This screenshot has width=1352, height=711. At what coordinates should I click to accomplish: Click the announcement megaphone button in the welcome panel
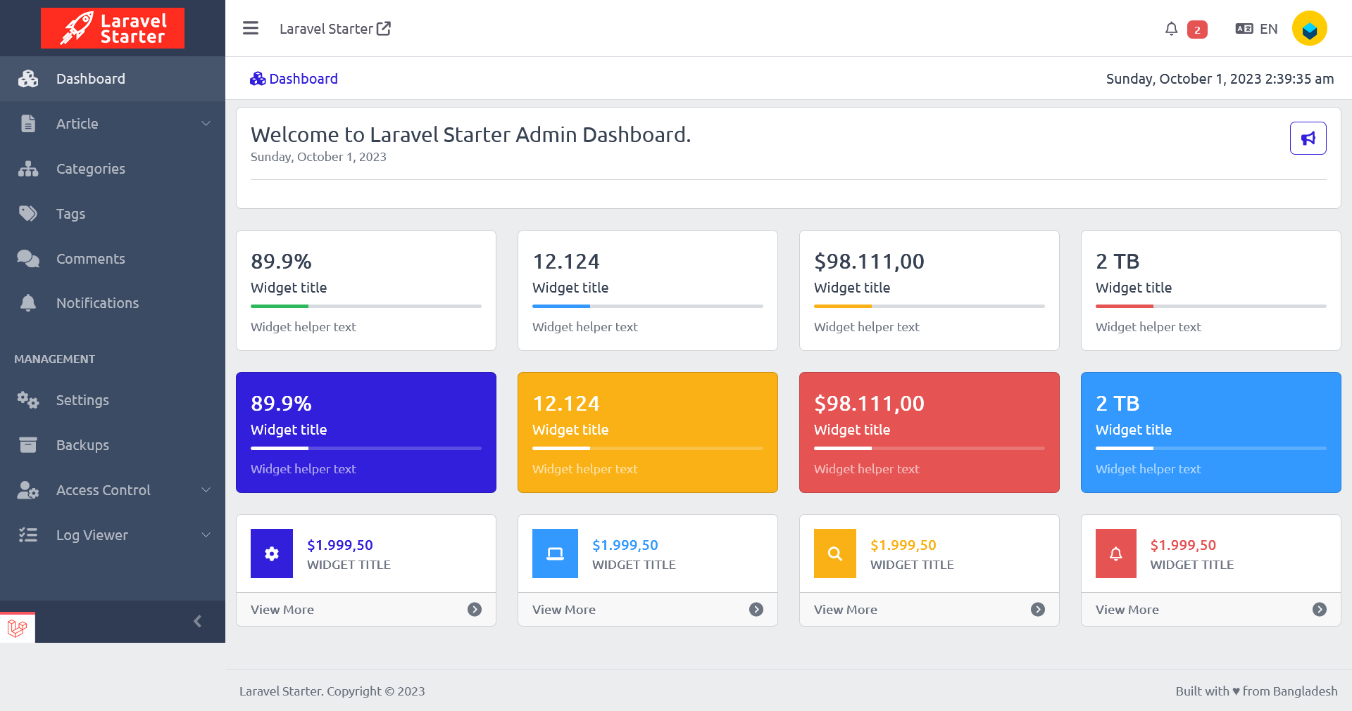1308,138
